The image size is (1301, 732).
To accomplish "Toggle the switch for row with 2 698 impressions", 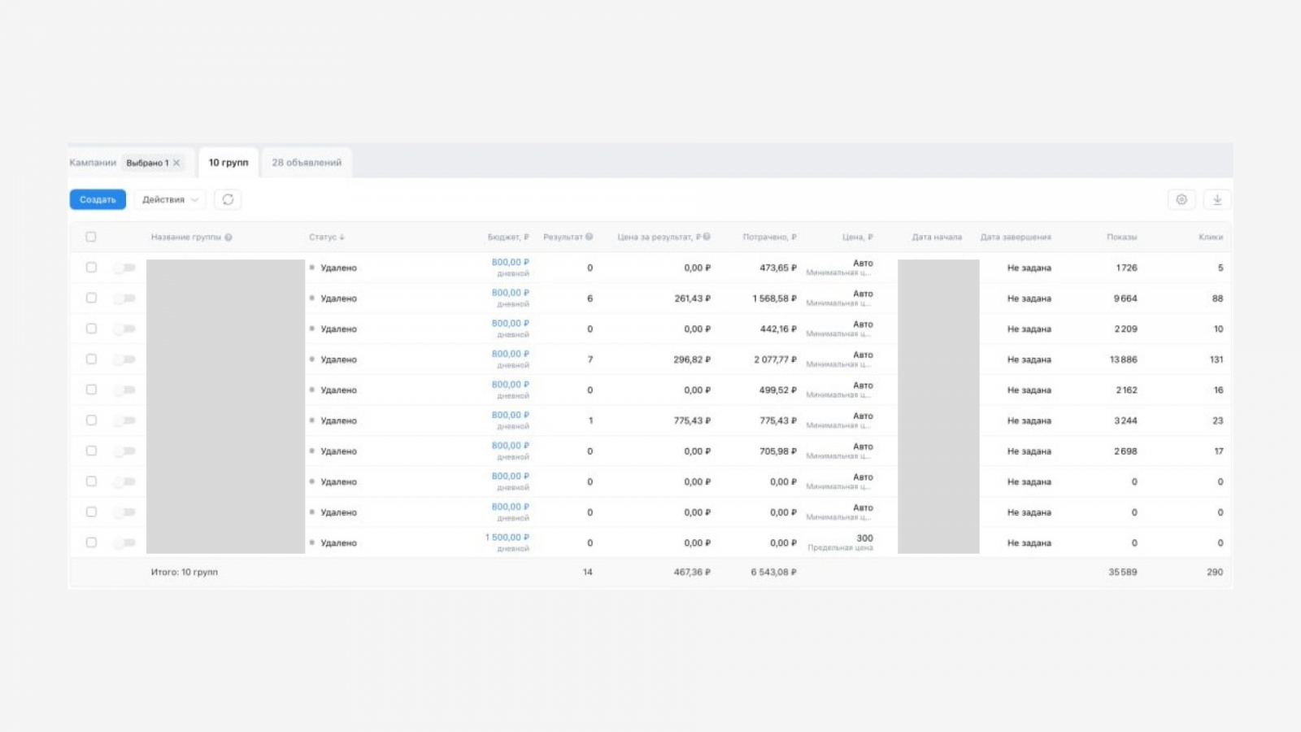I will point(124,451).
